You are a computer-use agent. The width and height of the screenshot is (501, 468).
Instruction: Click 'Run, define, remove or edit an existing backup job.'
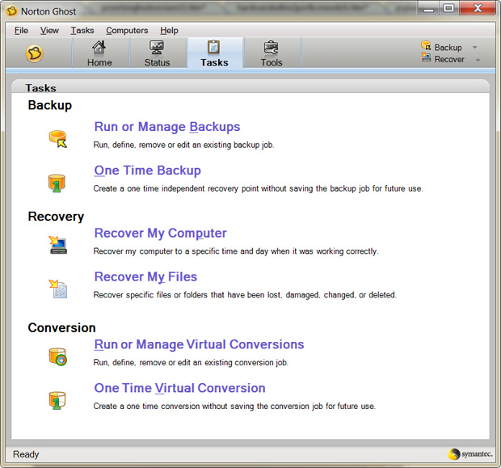pyautogui.click(x=183, y=145)
